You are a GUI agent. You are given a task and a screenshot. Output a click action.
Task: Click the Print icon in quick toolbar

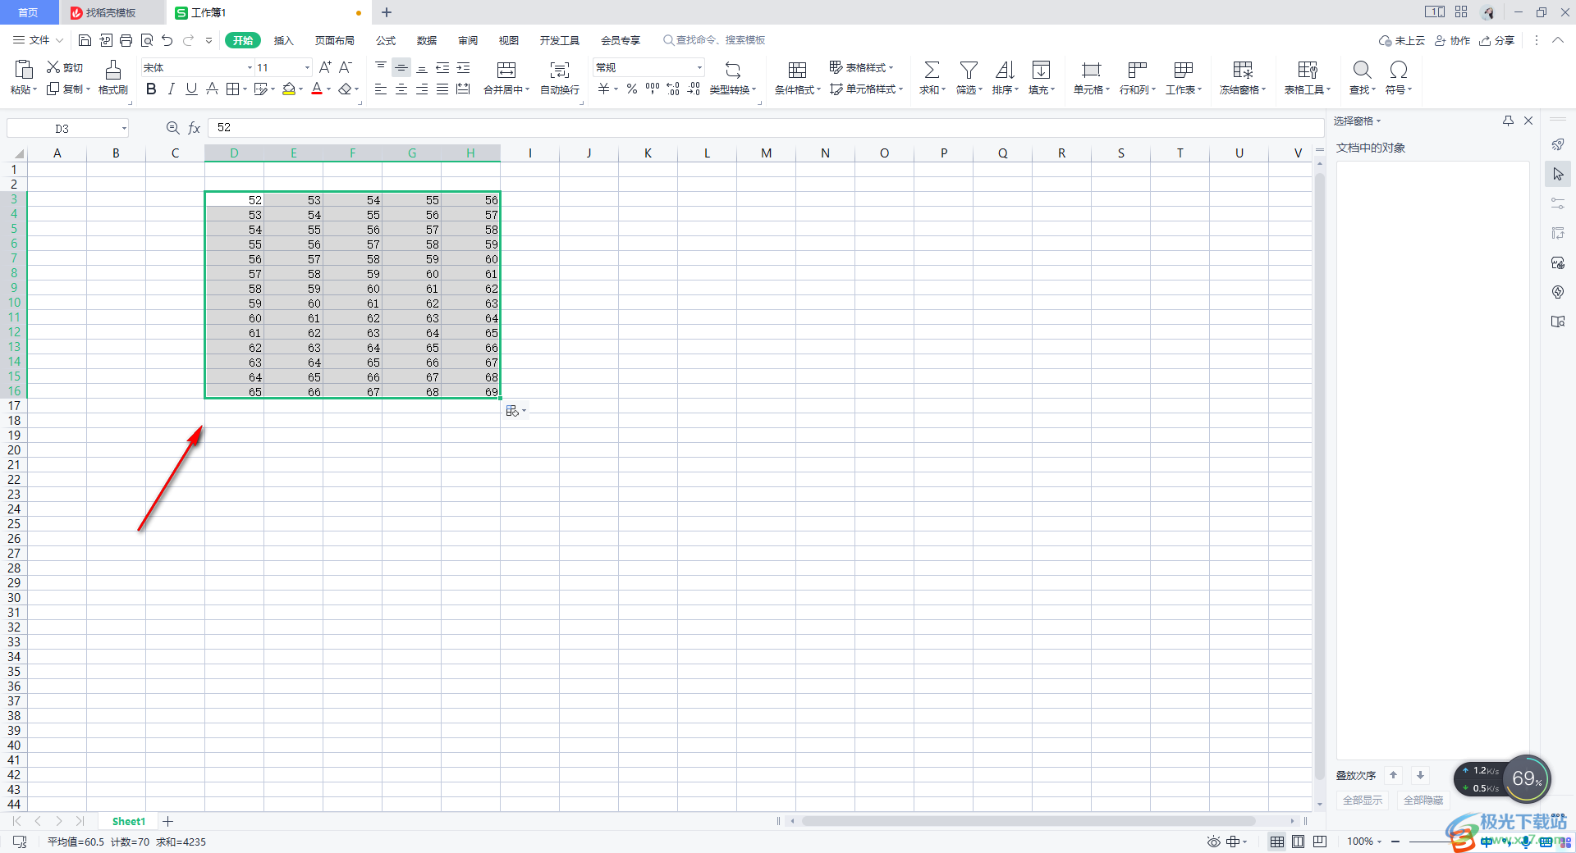pos(126,40)
